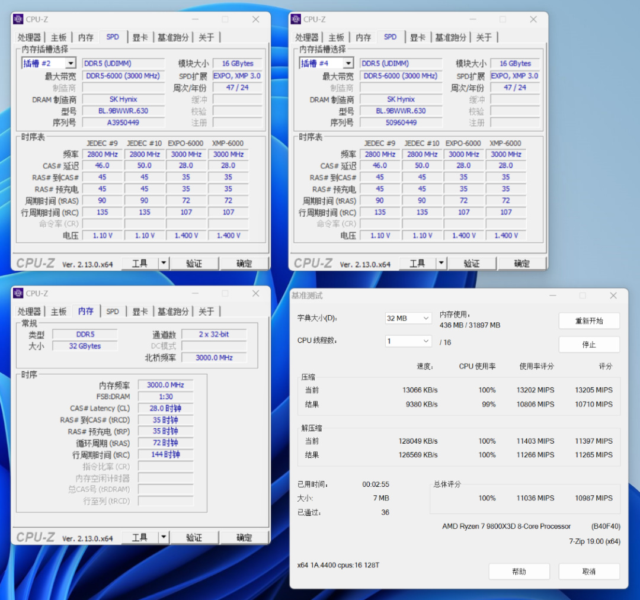Expand the tools arrow in memory window
The width and height of the screenshot is (640, 600).
164,537
